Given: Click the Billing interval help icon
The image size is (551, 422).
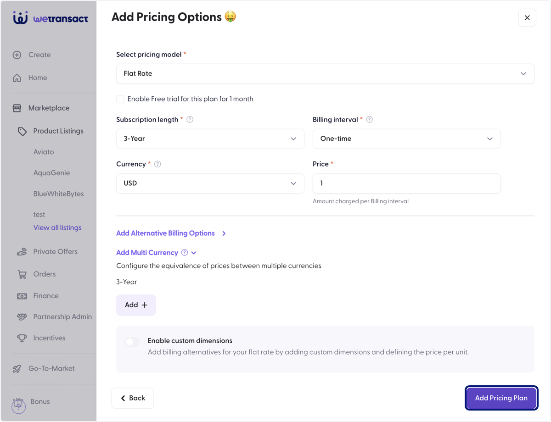Looking at the screenshot, I should click(369, 120).
